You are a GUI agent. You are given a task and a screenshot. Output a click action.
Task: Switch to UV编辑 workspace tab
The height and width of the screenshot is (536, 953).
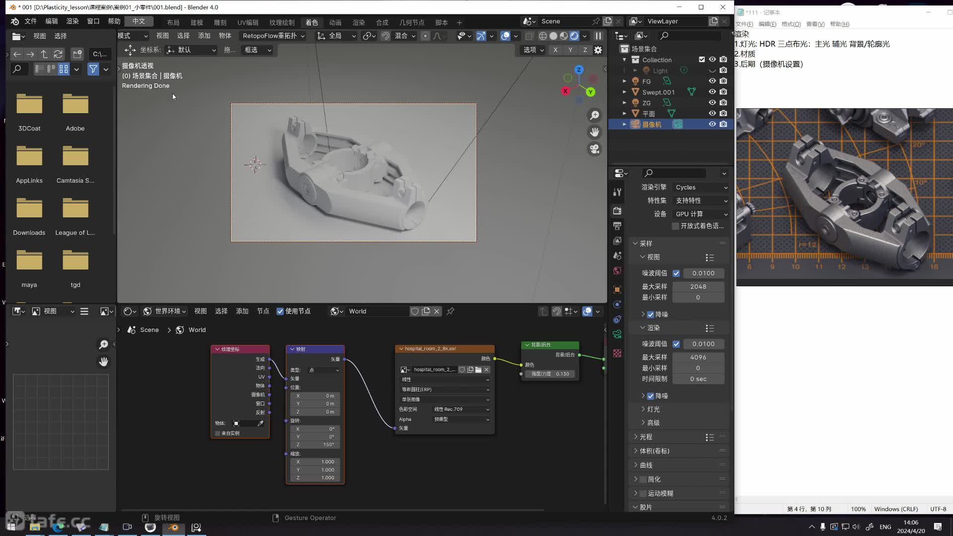[248, 22]
